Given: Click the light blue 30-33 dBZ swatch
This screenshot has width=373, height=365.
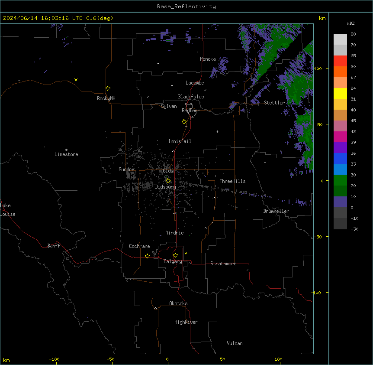Looking at the screenshot, I should click(x=340, y=169).
